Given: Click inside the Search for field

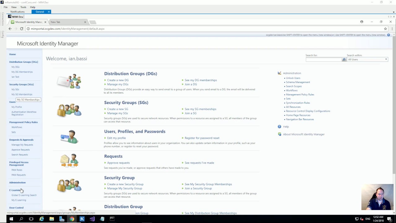Looking at the screenshot, I should point(324,59).
